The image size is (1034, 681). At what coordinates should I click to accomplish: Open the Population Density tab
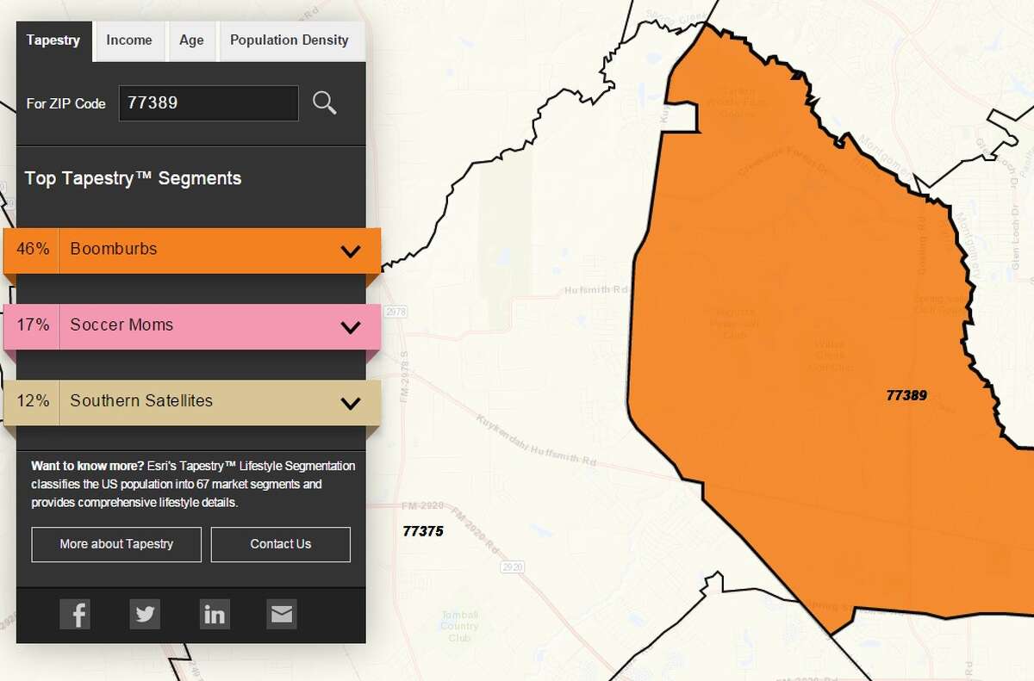click(290, 40)
